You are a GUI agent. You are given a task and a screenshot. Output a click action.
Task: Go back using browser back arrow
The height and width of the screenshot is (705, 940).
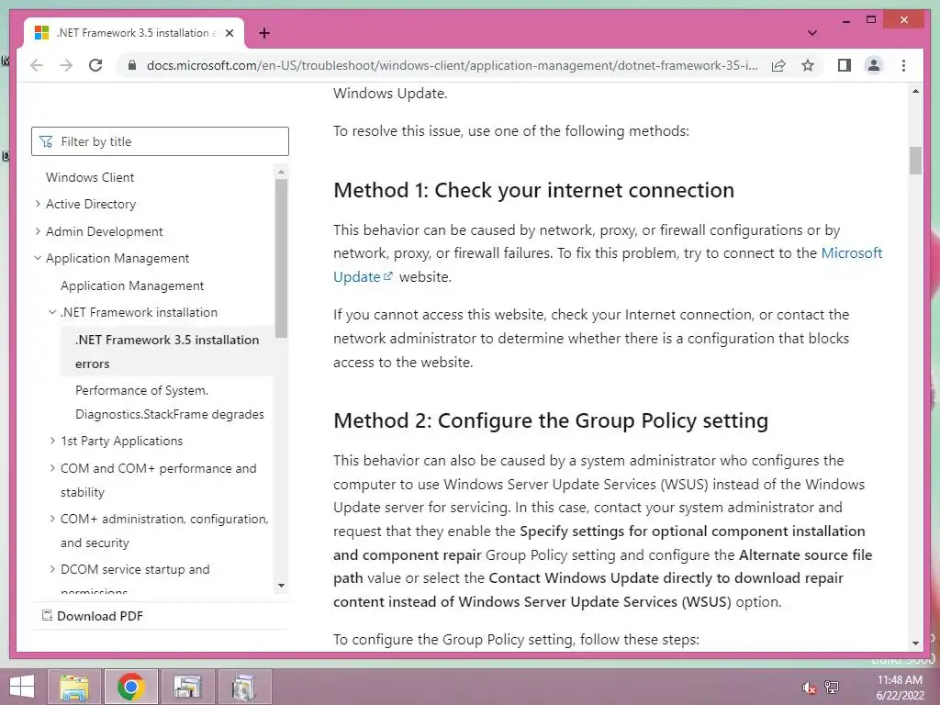tap(37, 65)
